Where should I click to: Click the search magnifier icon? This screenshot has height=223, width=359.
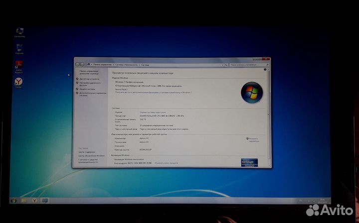[267, 65]
